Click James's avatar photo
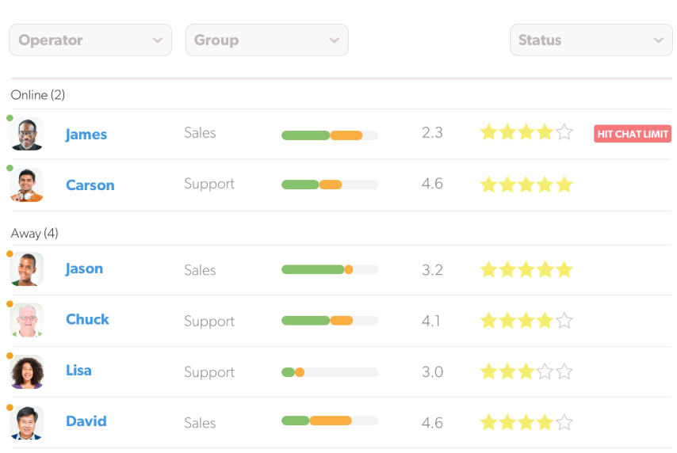 click(27, 134)
